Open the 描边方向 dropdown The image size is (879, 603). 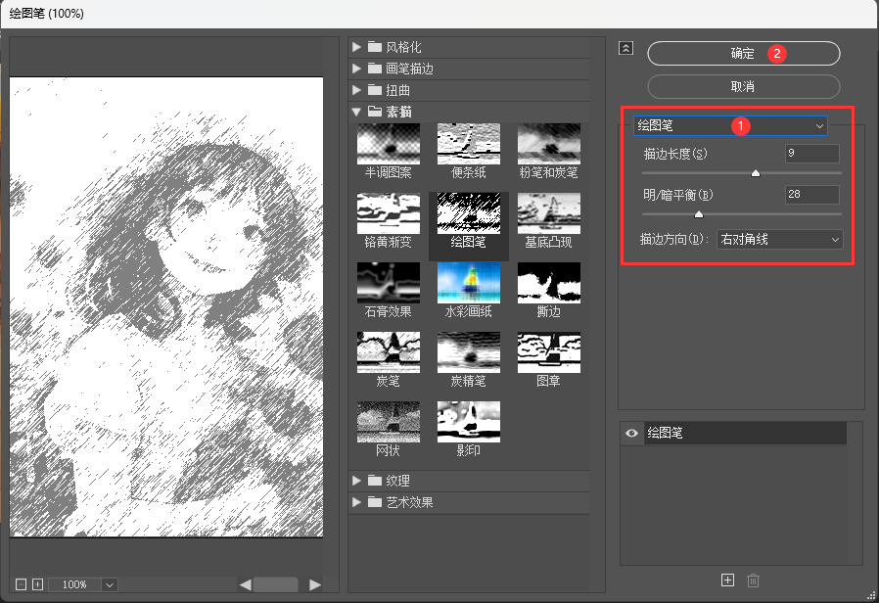click(779, 239)
